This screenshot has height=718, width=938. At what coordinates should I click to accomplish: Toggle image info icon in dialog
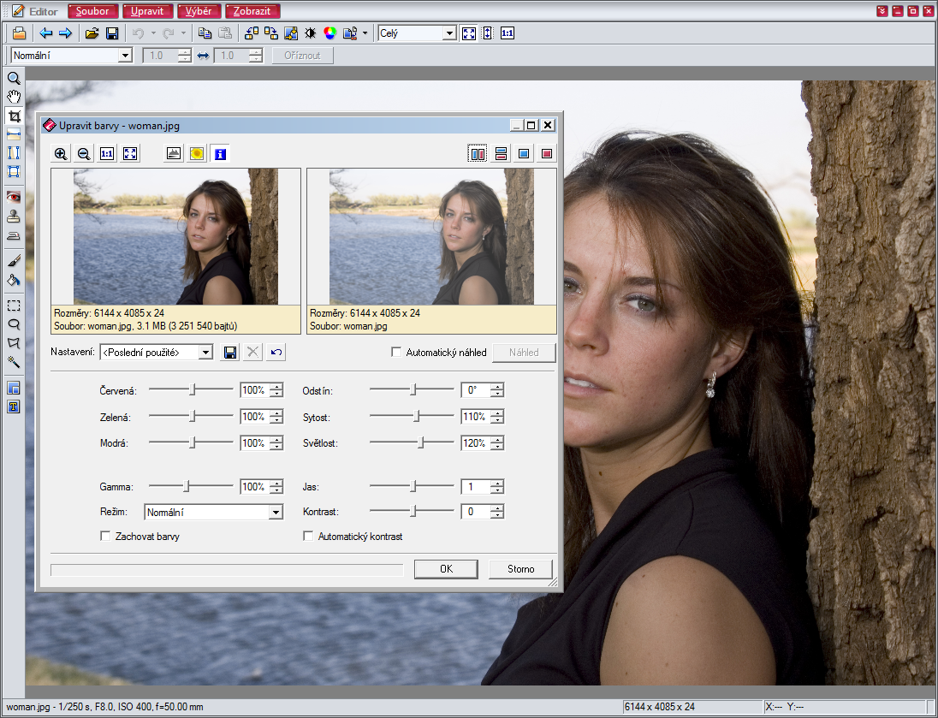tap(220, 154)
